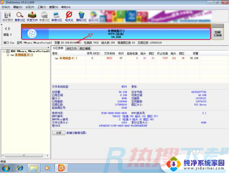The width and height of the screenshot is (229, 173).
Task: Click the DiskGenius title bar app icon
Action: pyautogui.click(x=2, y=2)
